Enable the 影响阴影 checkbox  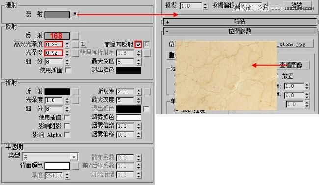pyautogui.click(x=67, y=126)
